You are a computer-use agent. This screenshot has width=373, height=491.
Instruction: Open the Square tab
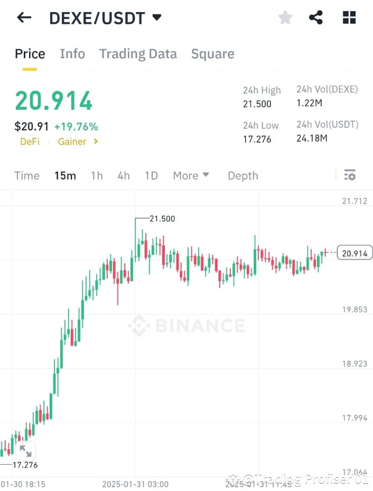pyautogui.click(x=212, y=53)
